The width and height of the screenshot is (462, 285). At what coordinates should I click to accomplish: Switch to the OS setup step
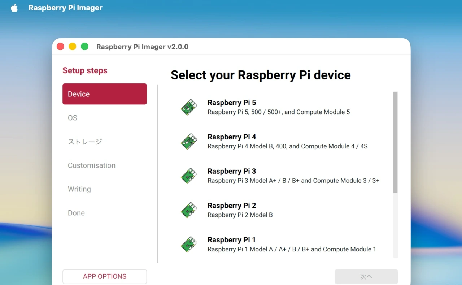tap(72, 118)
